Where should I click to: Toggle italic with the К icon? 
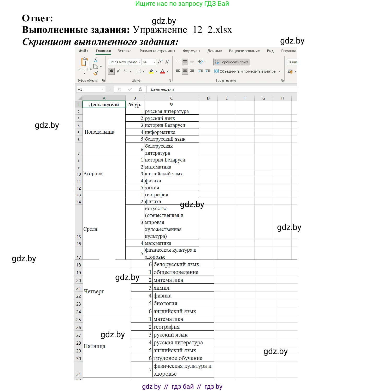click(118, 71)
